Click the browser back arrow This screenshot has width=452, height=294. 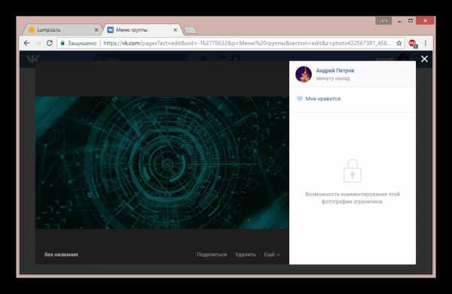click(x=27, y=43)
